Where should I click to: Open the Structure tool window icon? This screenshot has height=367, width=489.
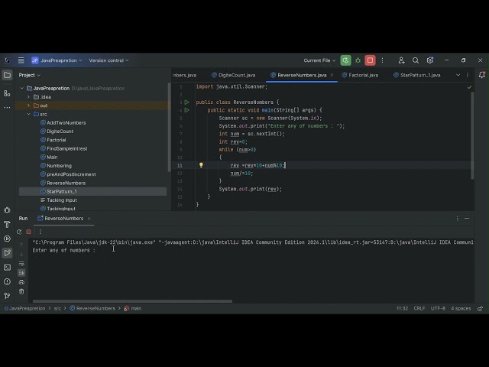[7, 93]
